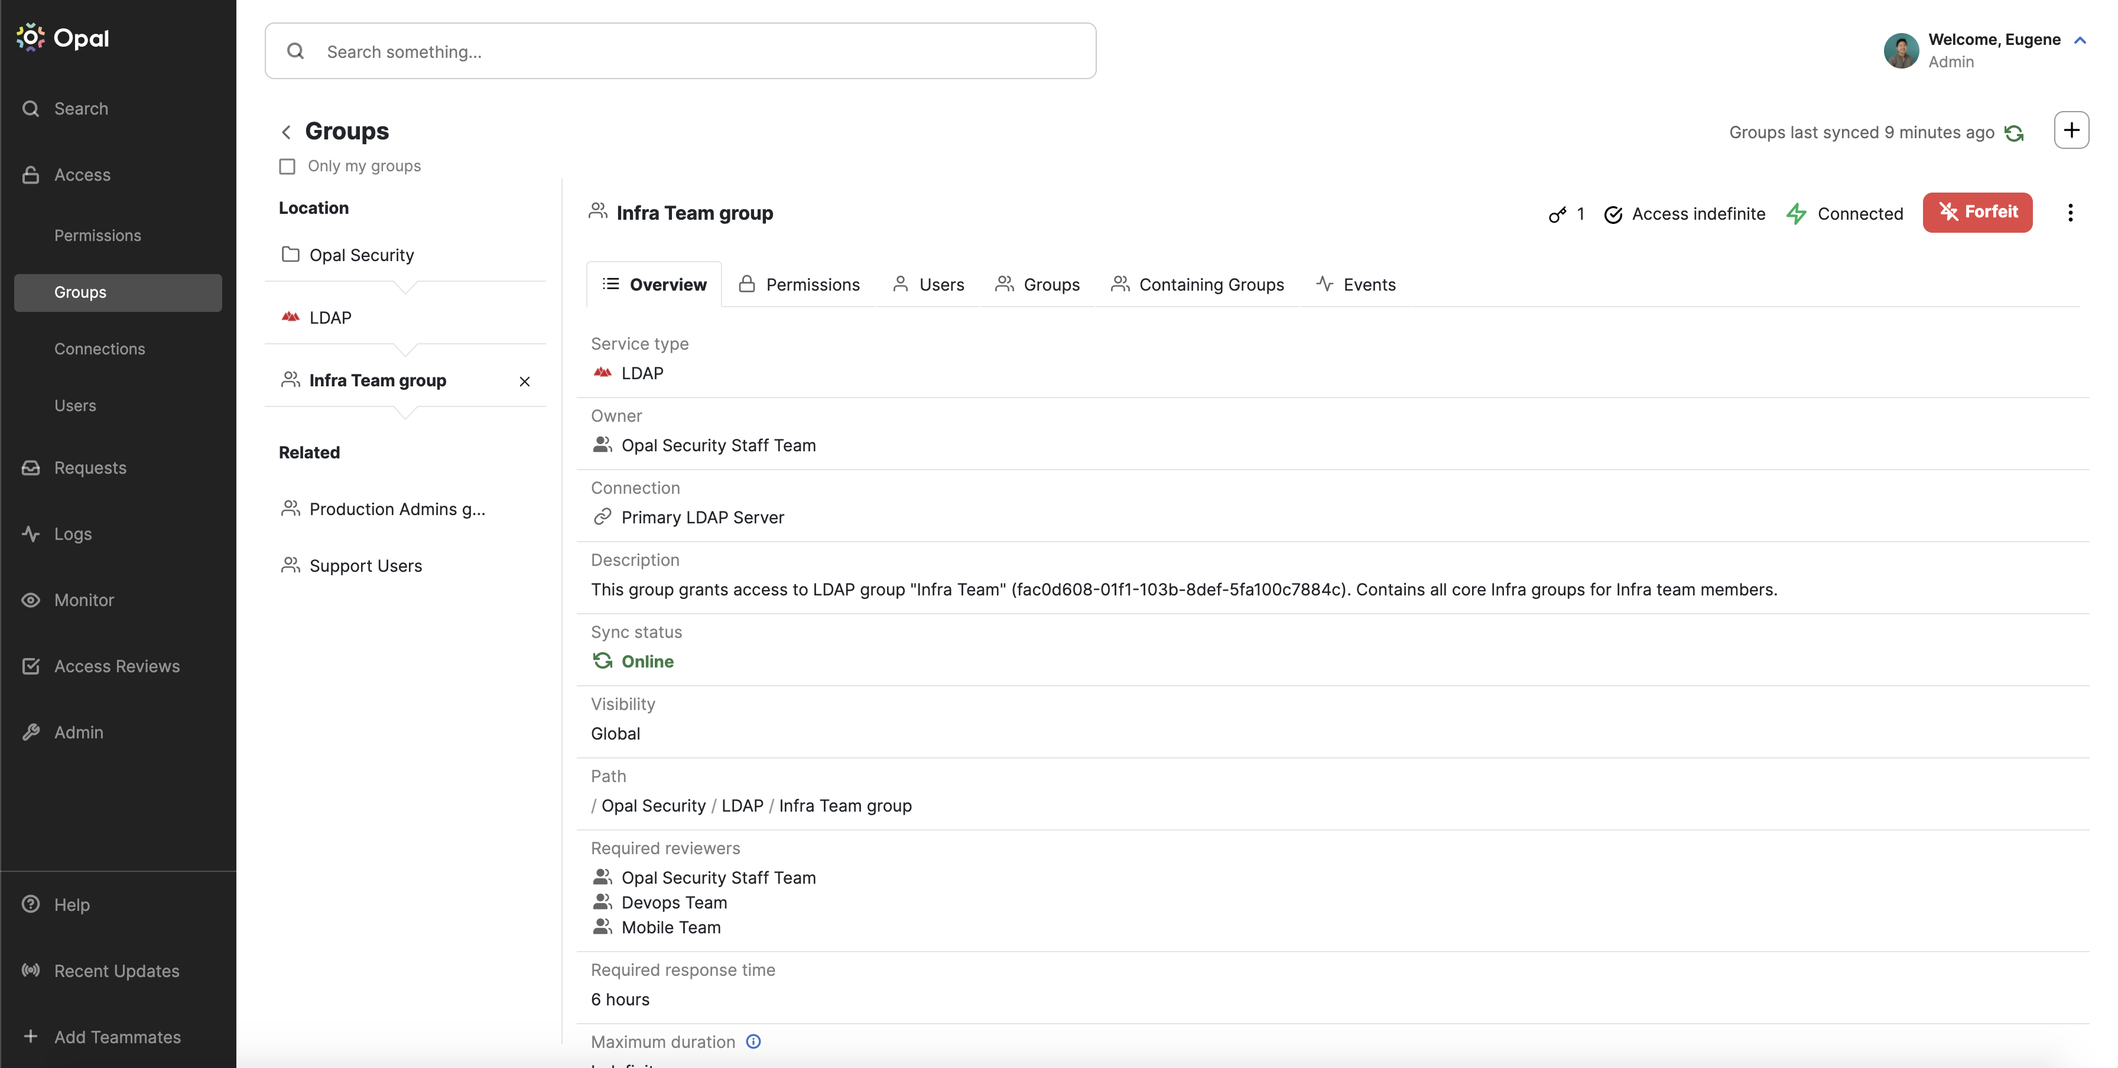Image resolution: width=2118 pixels, height=1068 pixels.
Task: Click Opal Security in the Path
Action: (654, 806)
